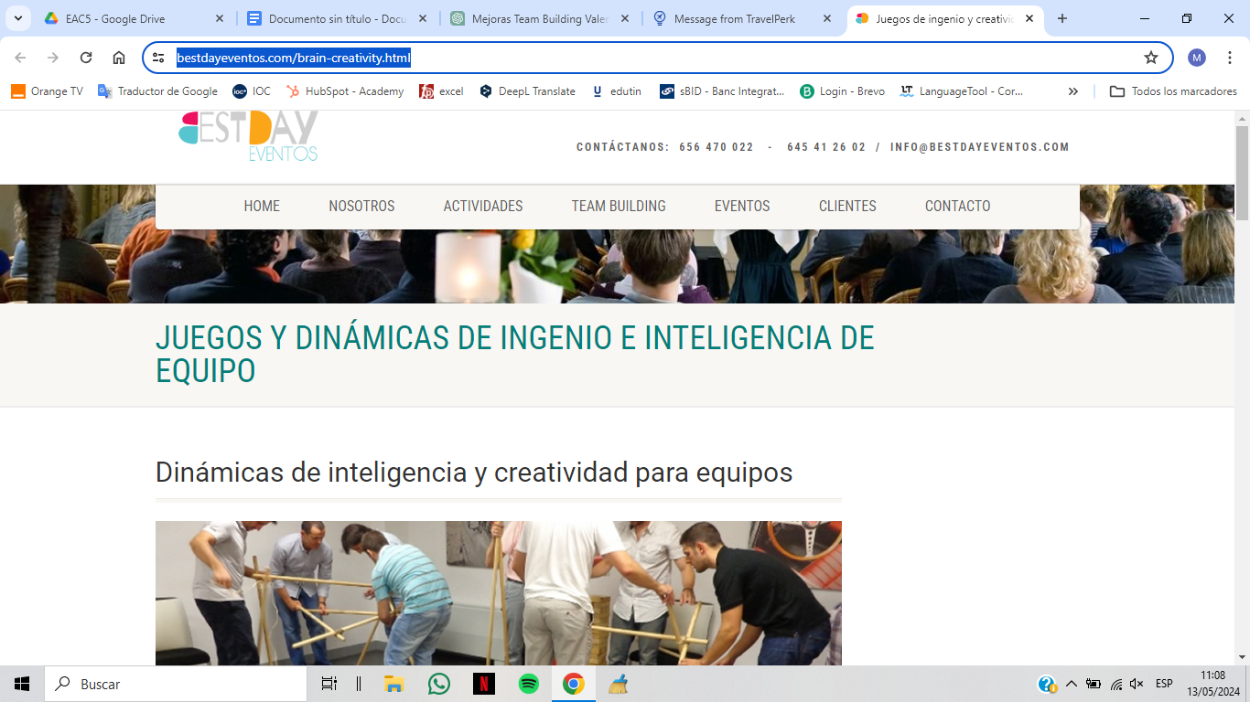Open the ACTIVIDADES menu item
Viewport: 1250px width, 702px height.
(x=483, y=206)
